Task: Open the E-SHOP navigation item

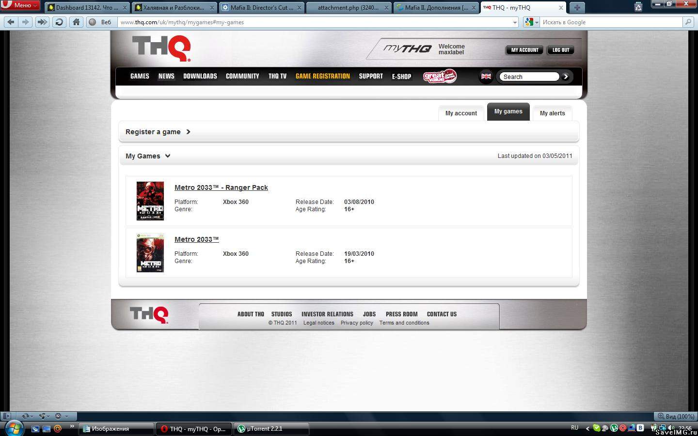Action: click(401, 77)
